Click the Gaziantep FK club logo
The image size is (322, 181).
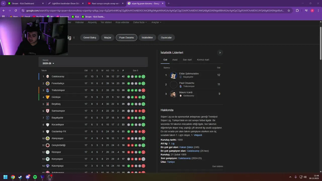point(48,131)
